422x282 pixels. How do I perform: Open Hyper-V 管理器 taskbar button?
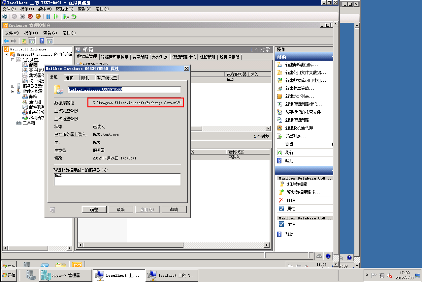click(x=65, y=275)
